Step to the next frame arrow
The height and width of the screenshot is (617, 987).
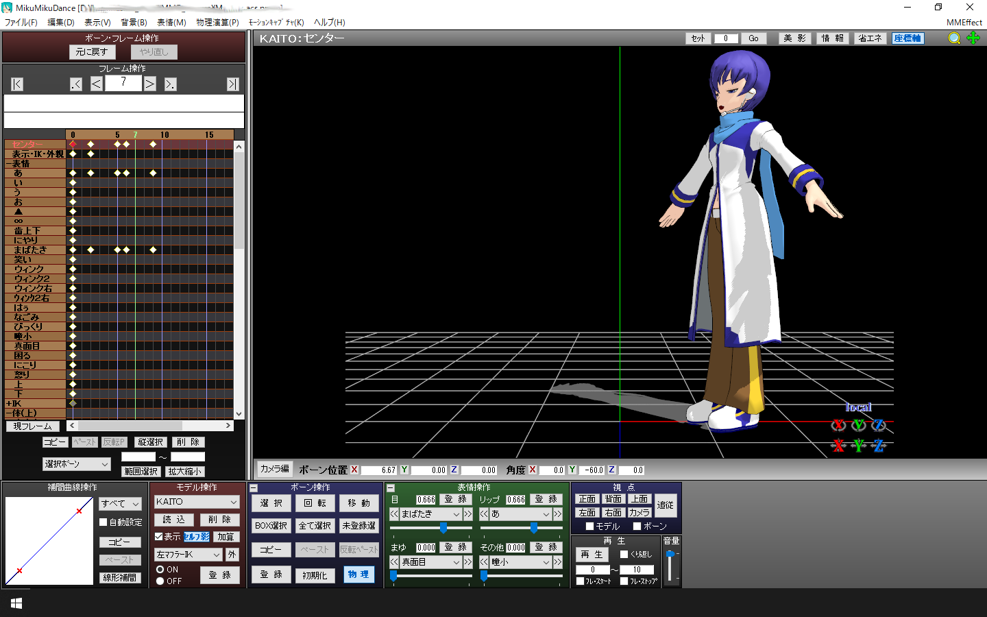pos(150,84)
